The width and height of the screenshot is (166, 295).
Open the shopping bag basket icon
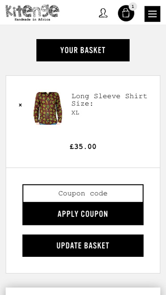(126, 13)
